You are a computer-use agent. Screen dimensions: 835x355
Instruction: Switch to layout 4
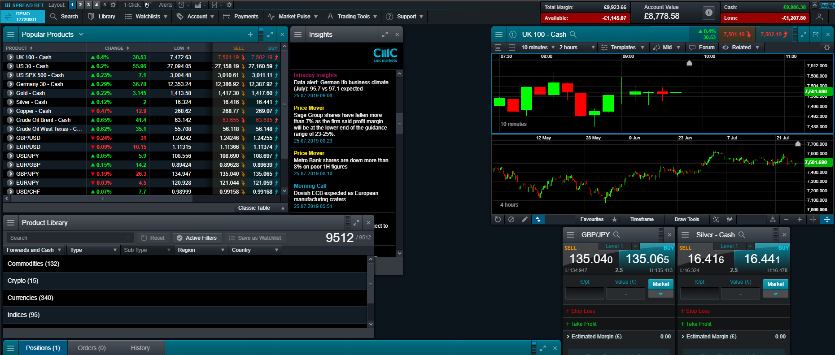tap(96, 5)
